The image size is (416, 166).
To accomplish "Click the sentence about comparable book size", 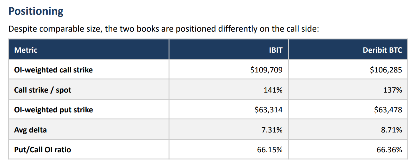I will [164, 29].
